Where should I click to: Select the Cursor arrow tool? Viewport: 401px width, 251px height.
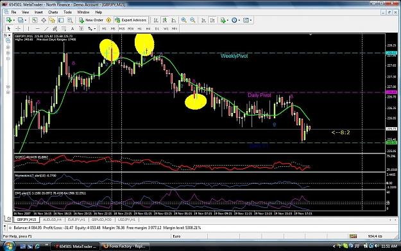click(x=9, y=29)
